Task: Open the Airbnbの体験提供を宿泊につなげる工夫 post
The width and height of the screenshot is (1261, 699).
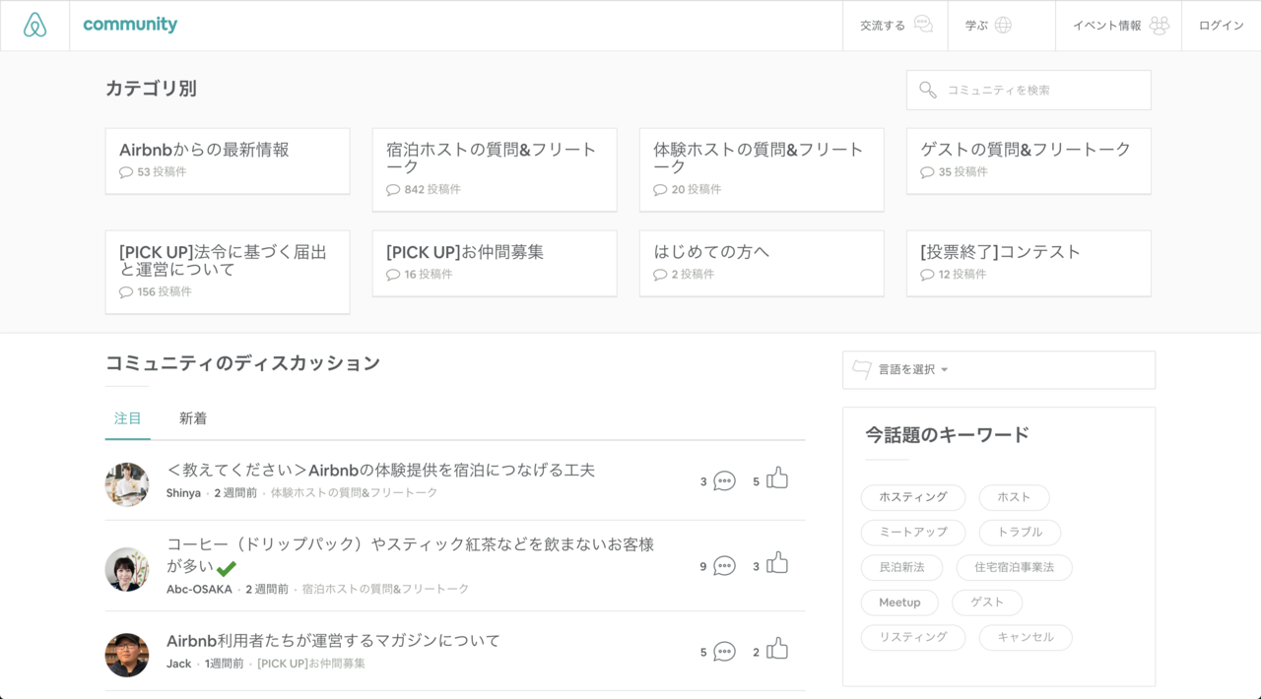Action: coord(381,471)
